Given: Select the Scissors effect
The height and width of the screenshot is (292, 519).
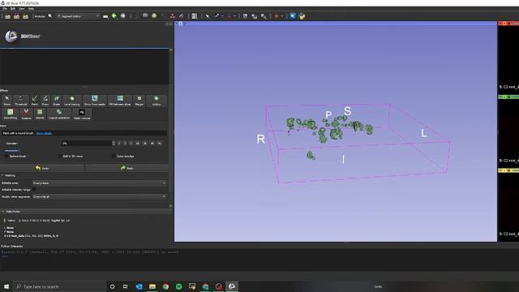Looking at the screenshot, I should 26,114.
